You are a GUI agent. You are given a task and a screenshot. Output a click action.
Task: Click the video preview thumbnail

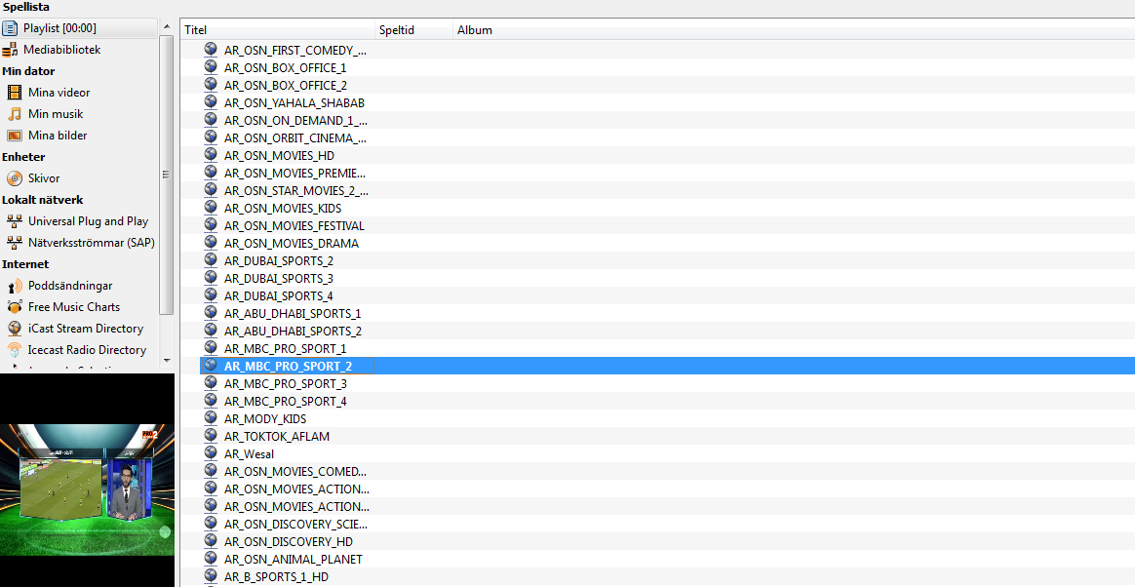pyautogui.click(x=87, y=490)
